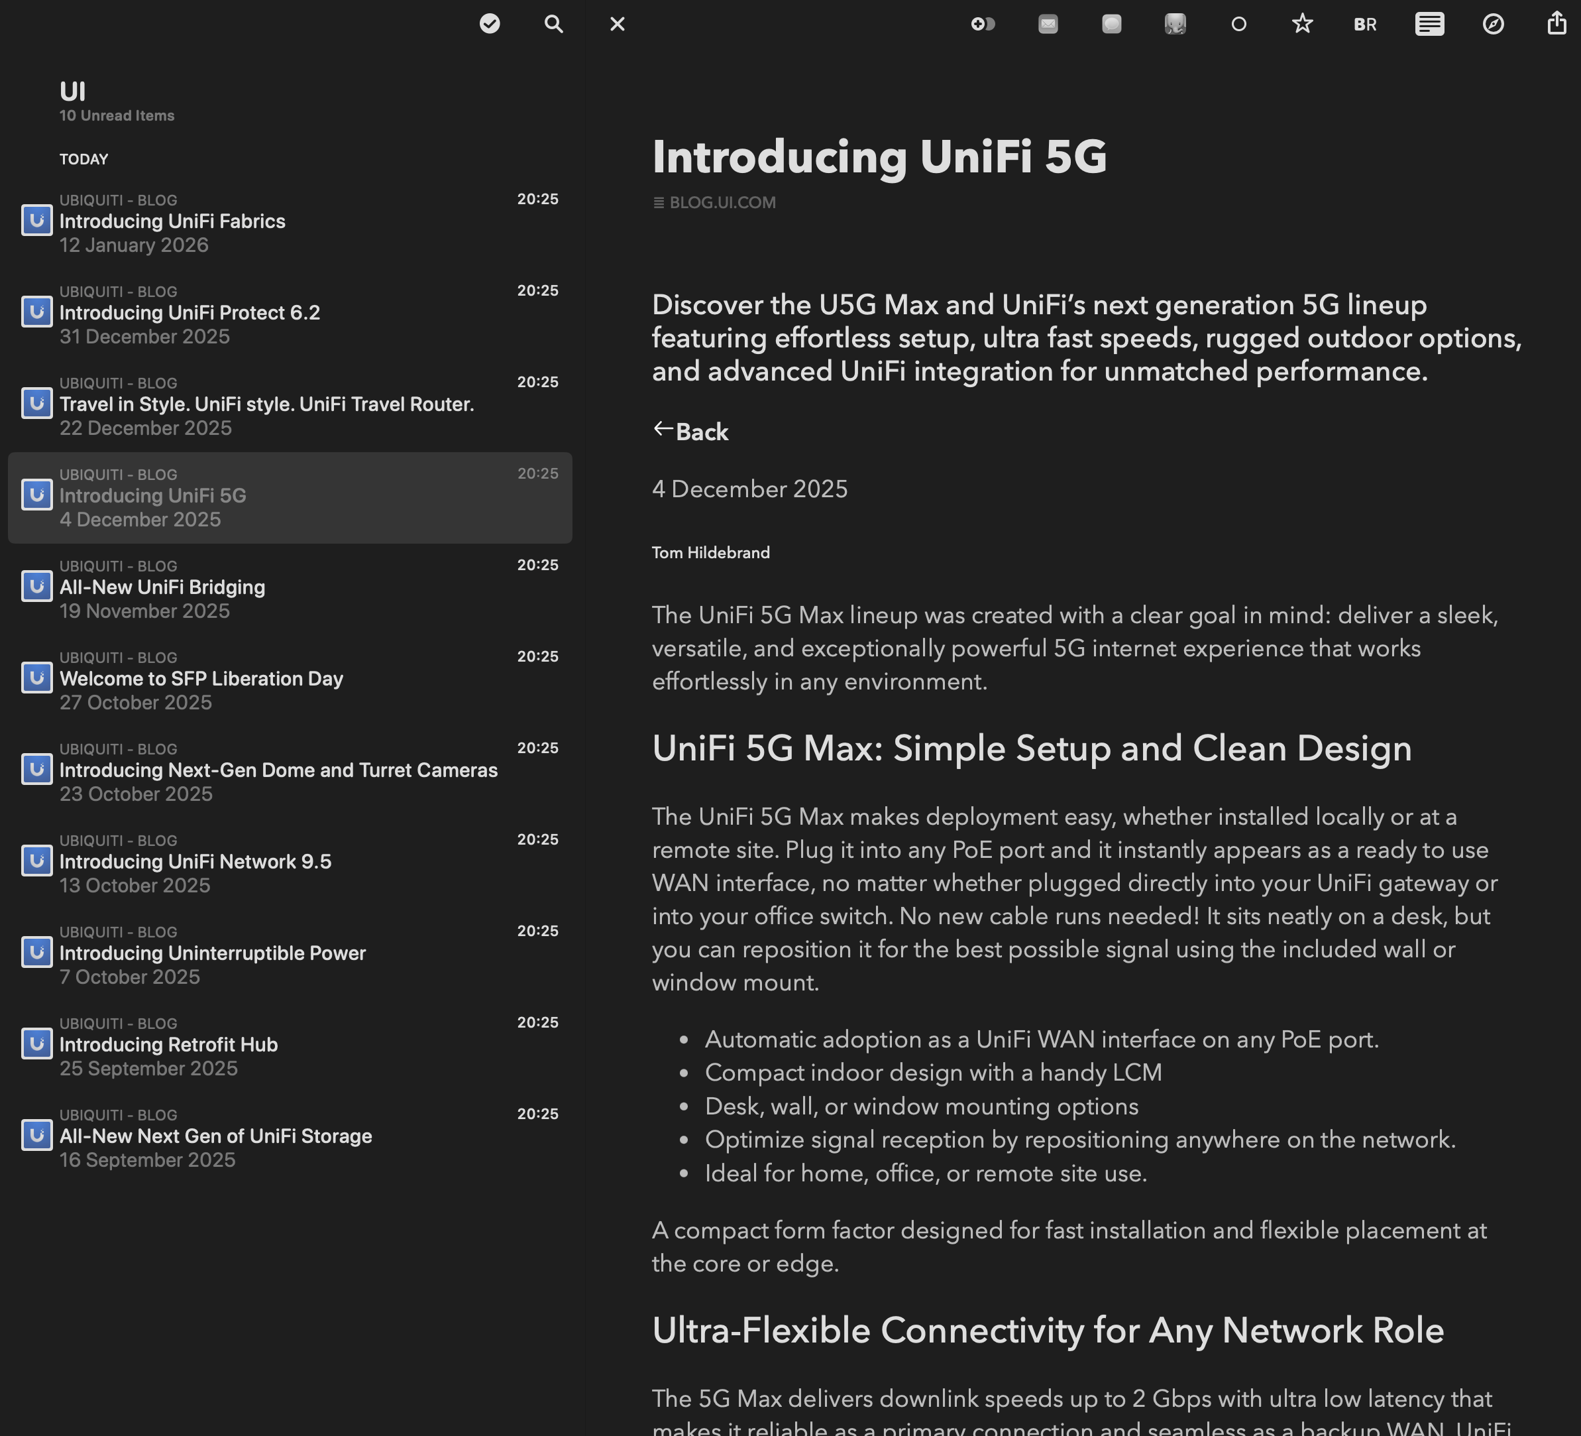Open the UniFi Travel Router article

pos(266,404)
